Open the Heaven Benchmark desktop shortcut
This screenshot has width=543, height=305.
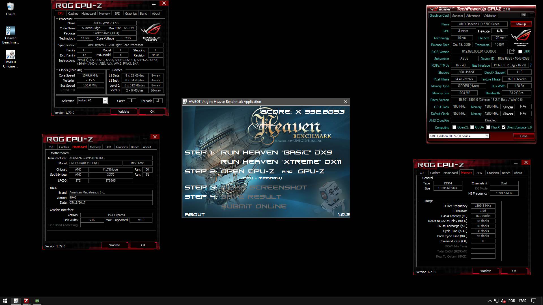coord(10,35)
